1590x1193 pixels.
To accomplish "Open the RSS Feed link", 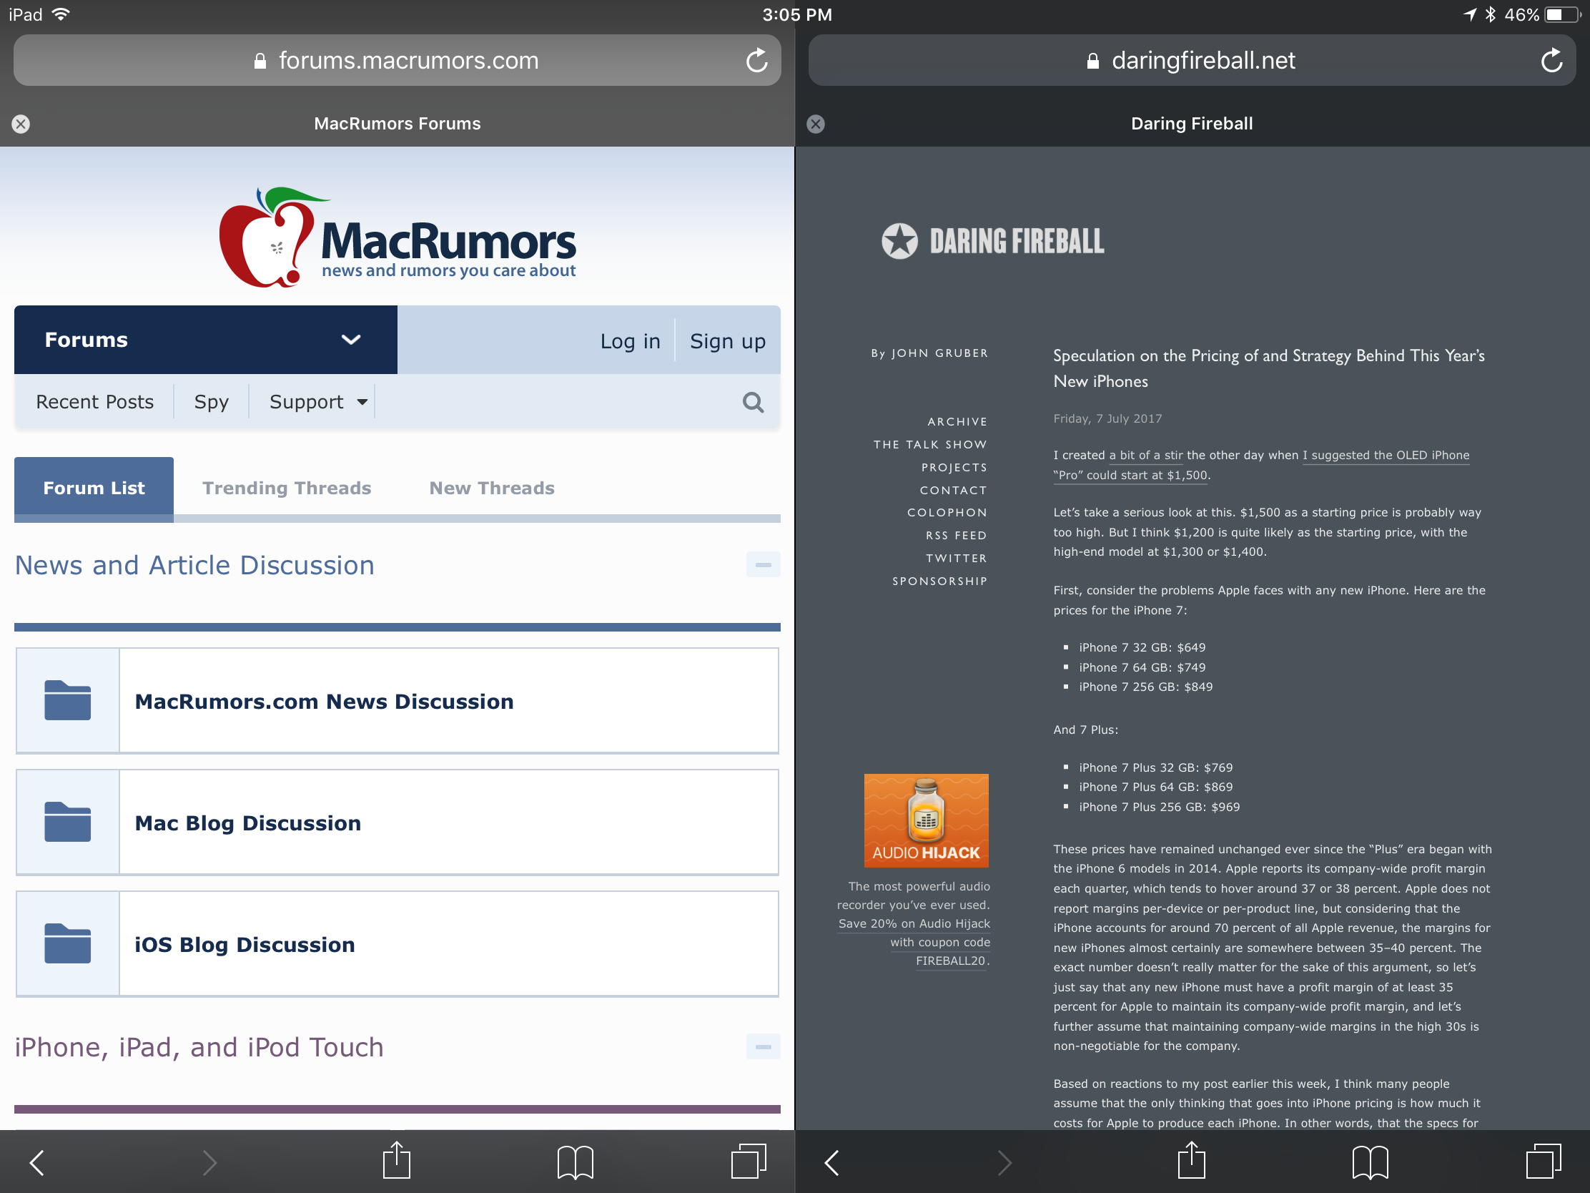I will pyautogui.click(x=957, y=536).
